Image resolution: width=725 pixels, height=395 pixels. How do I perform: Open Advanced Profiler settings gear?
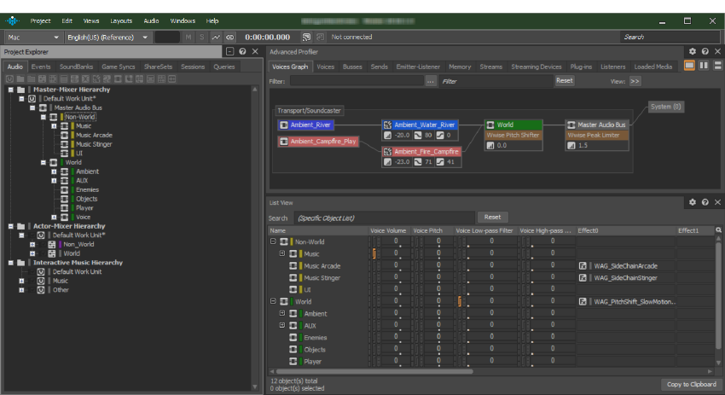point(693,51)
